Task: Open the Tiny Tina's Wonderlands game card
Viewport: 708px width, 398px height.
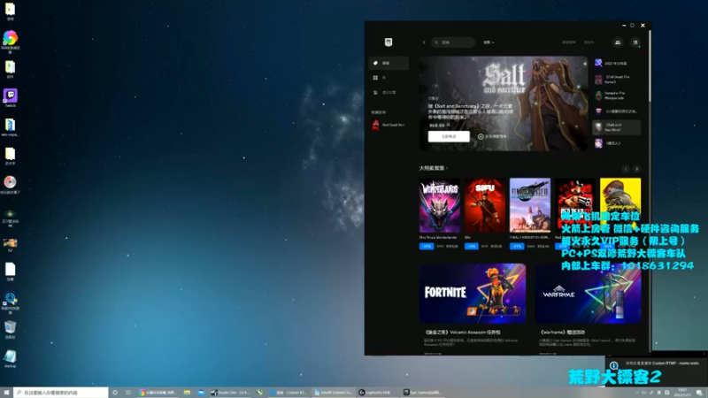Action: pyautogui.click(x=439, y=205)
